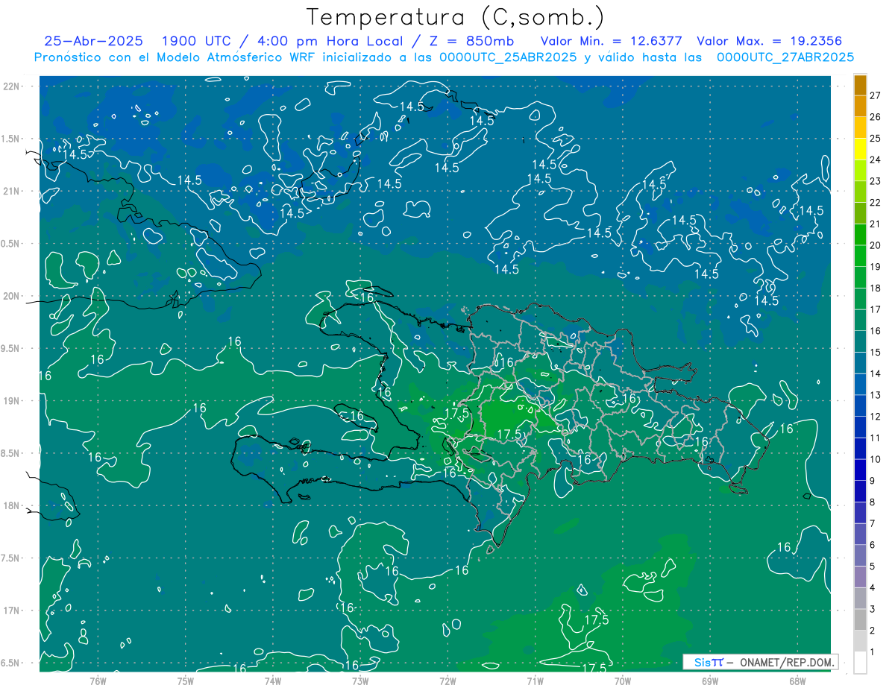The image size is (895, 691).
Task: Click the 0000UTC_27ABR2025 valid-until time
Action: tap(785, 57)
